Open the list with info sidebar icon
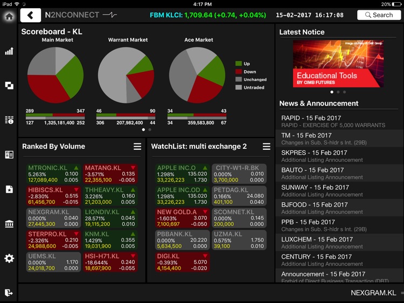Screen dimensions: 404x303 9,120
